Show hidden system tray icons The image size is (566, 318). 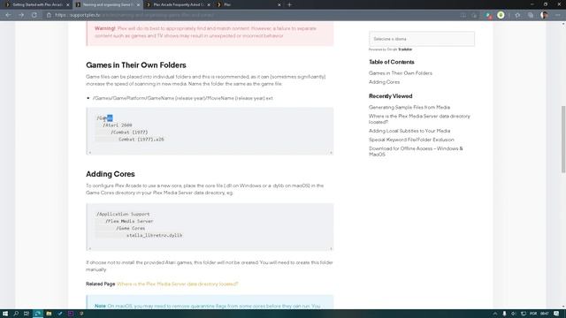pyautogui.click(x=495, y=314)
